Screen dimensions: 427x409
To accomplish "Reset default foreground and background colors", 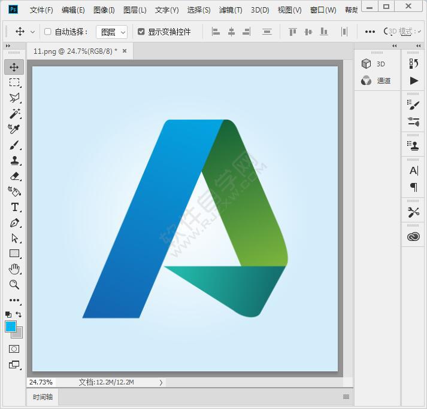I will [8, 315].
